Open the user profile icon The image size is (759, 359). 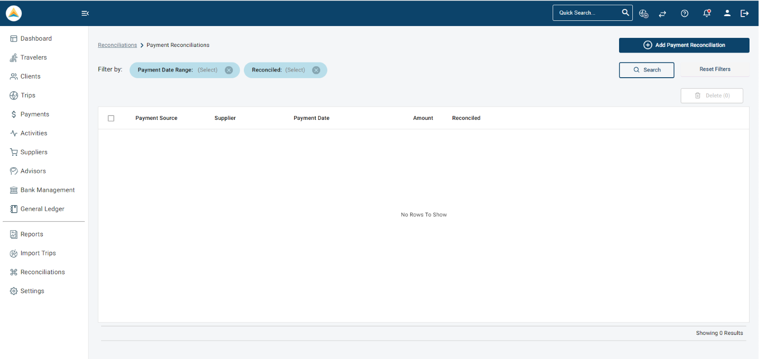point(727,13)
